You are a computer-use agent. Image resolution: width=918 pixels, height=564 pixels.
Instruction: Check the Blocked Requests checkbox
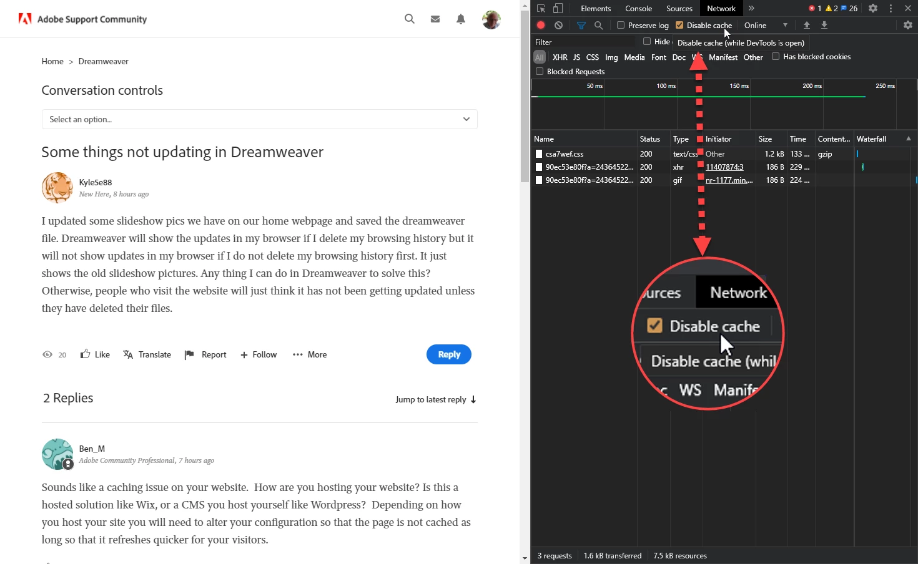pos(540,71)
